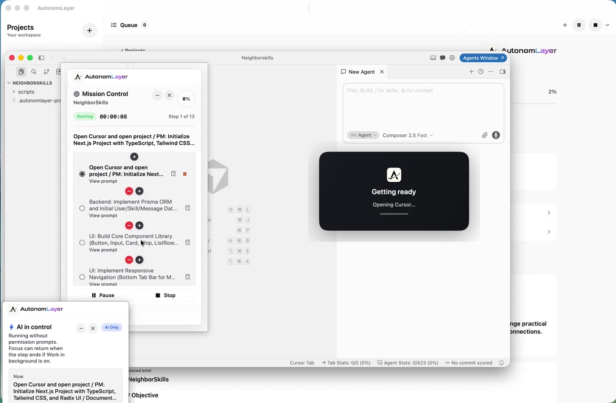The width and height of the screenshot is (616, 403).
Task: Pause the current running step icon
Action: (x=185, y=174)
